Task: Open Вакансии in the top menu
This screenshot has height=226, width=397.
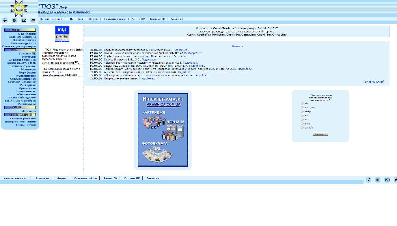Action: tap(177, 19)
